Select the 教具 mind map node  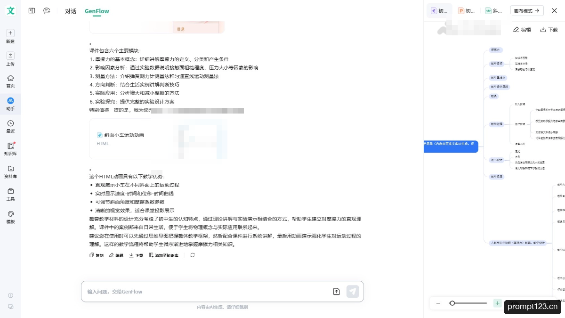coord(494,96)
